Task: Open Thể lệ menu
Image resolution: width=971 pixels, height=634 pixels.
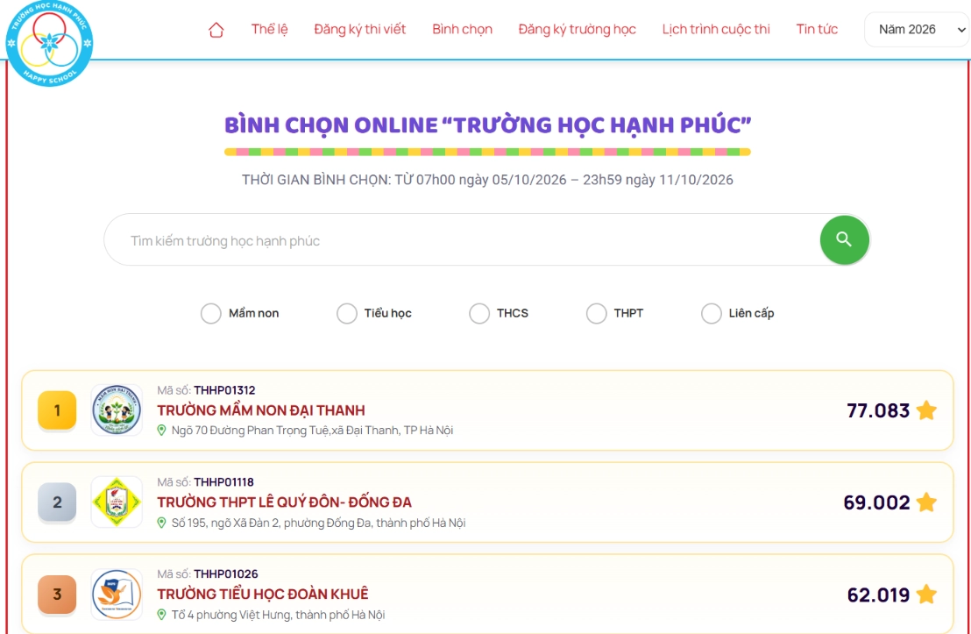Action: click(269, 29)
